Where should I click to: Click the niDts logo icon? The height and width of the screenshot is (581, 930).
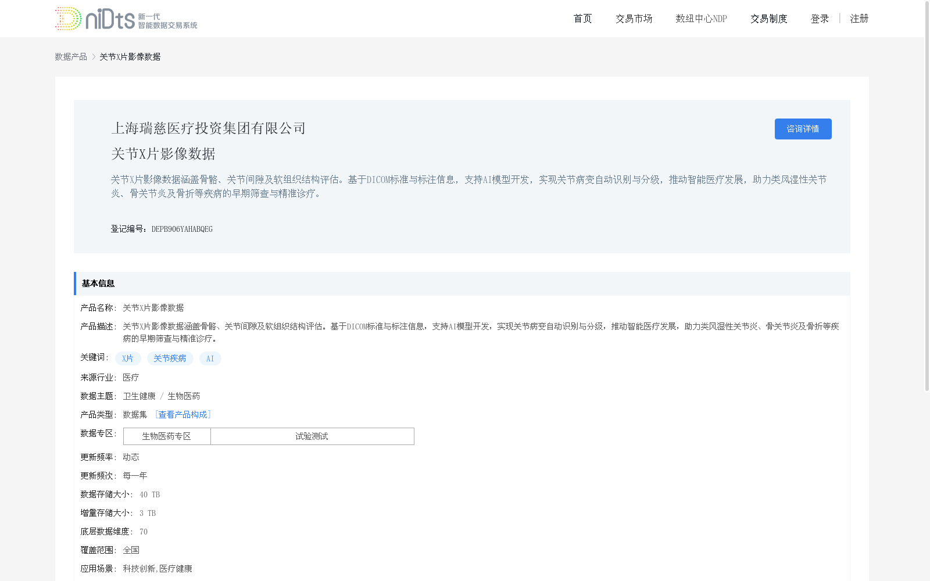[x=126, y=19]
